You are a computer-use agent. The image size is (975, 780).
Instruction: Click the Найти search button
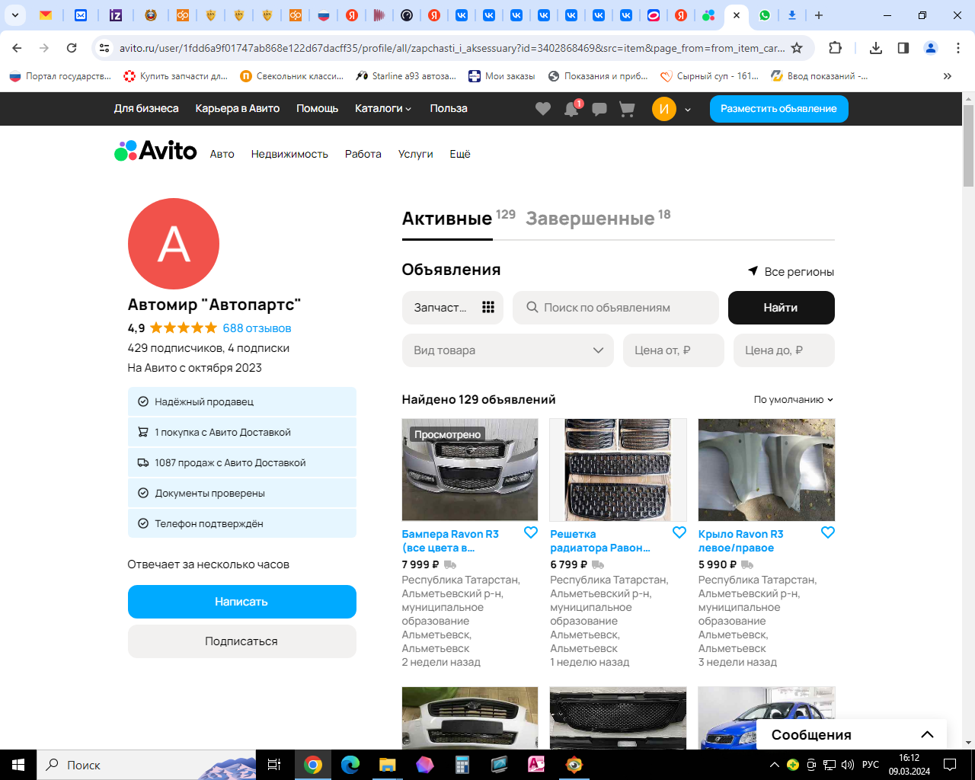pyautogui.click(x=781, y=308)
